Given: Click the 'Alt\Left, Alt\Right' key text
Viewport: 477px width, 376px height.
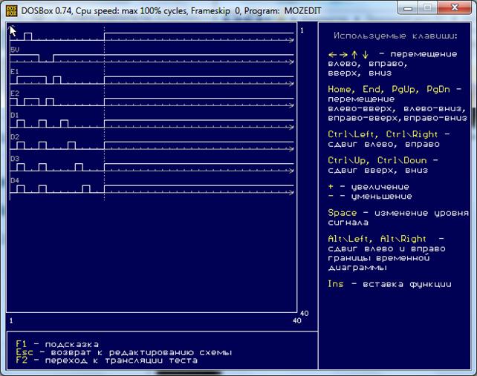Looking at the screenshot, I should click(x=377, y=239).
